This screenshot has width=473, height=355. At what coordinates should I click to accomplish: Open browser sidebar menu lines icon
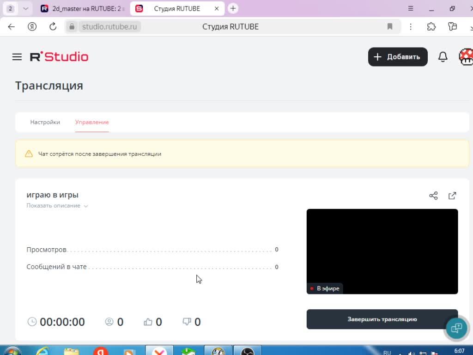[411, 8]
